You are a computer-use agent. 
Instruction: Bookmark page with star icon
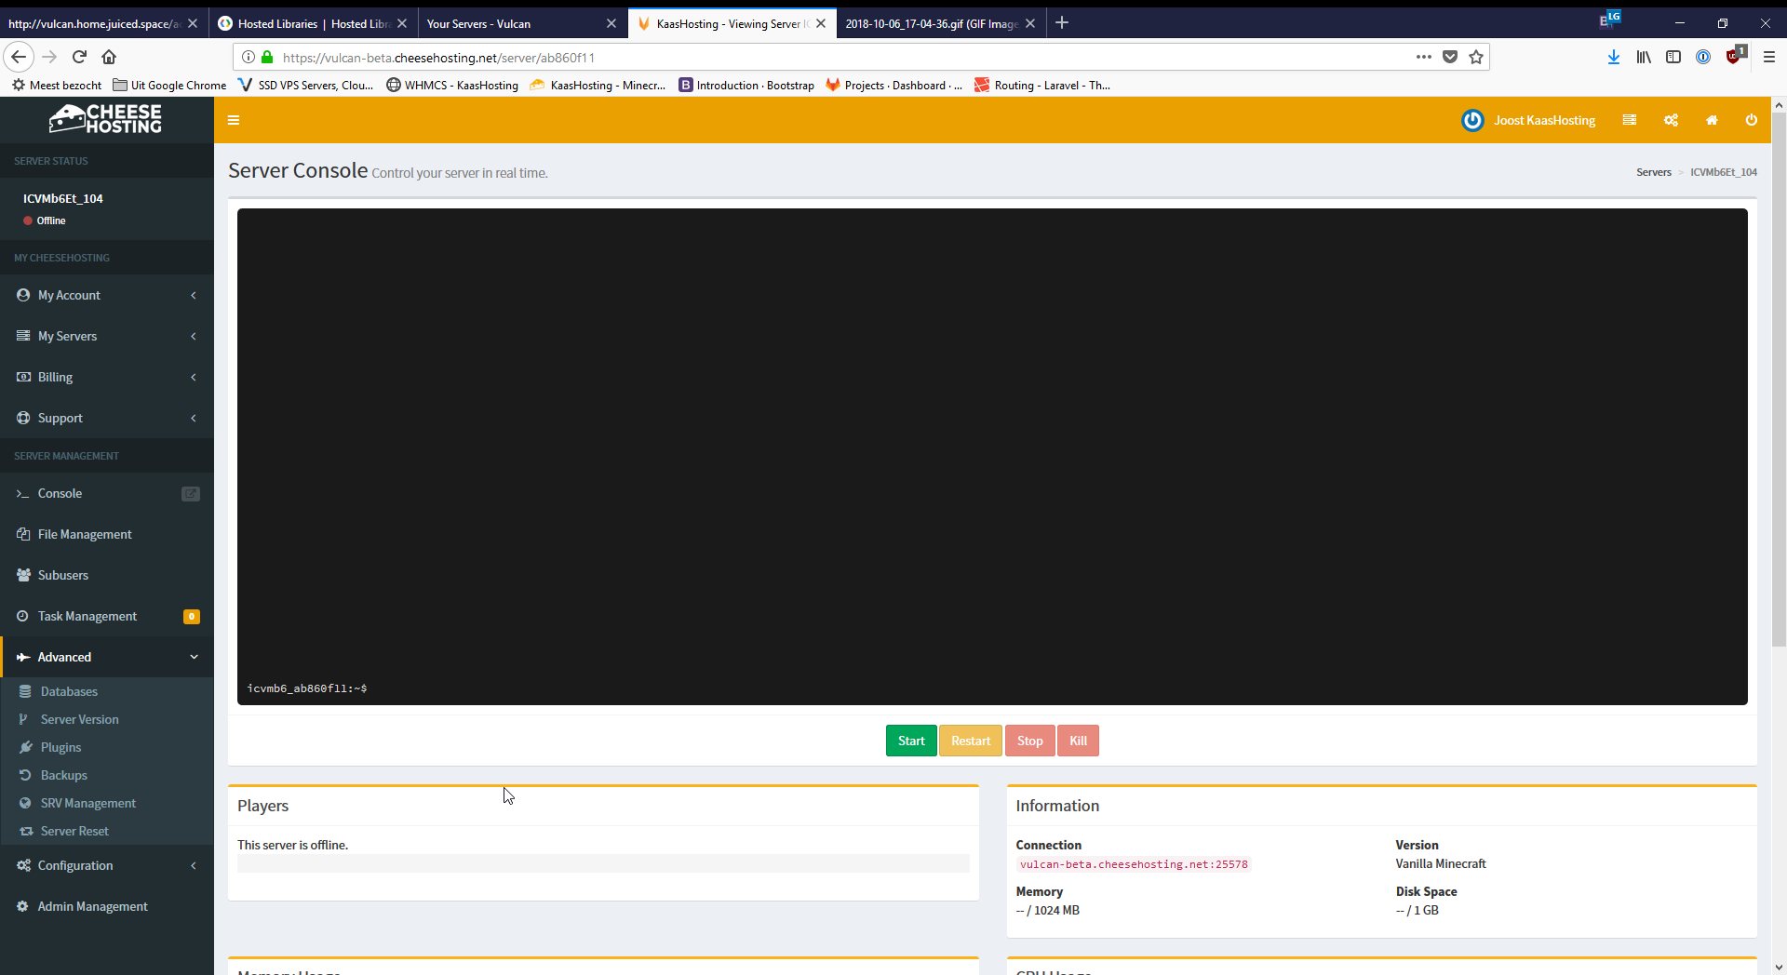pyautogui.click(x=1476, y=57)
